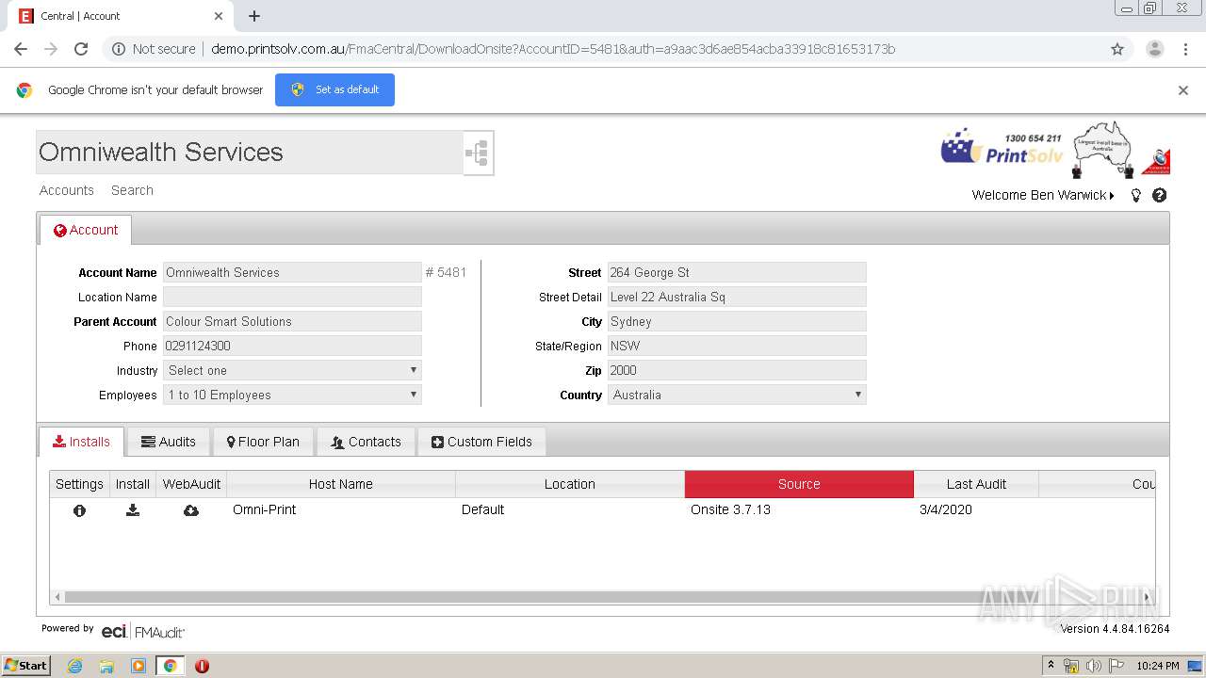Open the Custom Fields tab

click(x=481, y=442)
